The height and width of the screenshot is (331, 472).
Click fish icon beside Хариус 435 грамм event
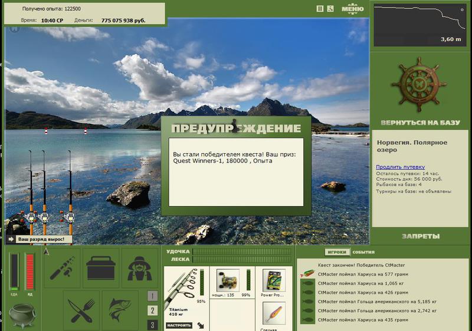[307, 320]
